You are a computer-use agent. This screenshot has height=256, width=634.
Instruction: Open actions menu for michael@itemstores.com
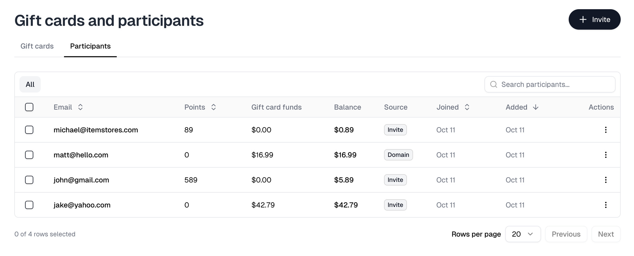tap(605, 130)
